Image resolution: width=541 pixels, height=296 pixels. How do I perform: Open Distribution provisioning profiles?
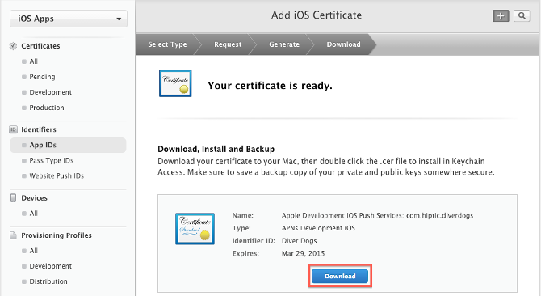pos(48,281)
